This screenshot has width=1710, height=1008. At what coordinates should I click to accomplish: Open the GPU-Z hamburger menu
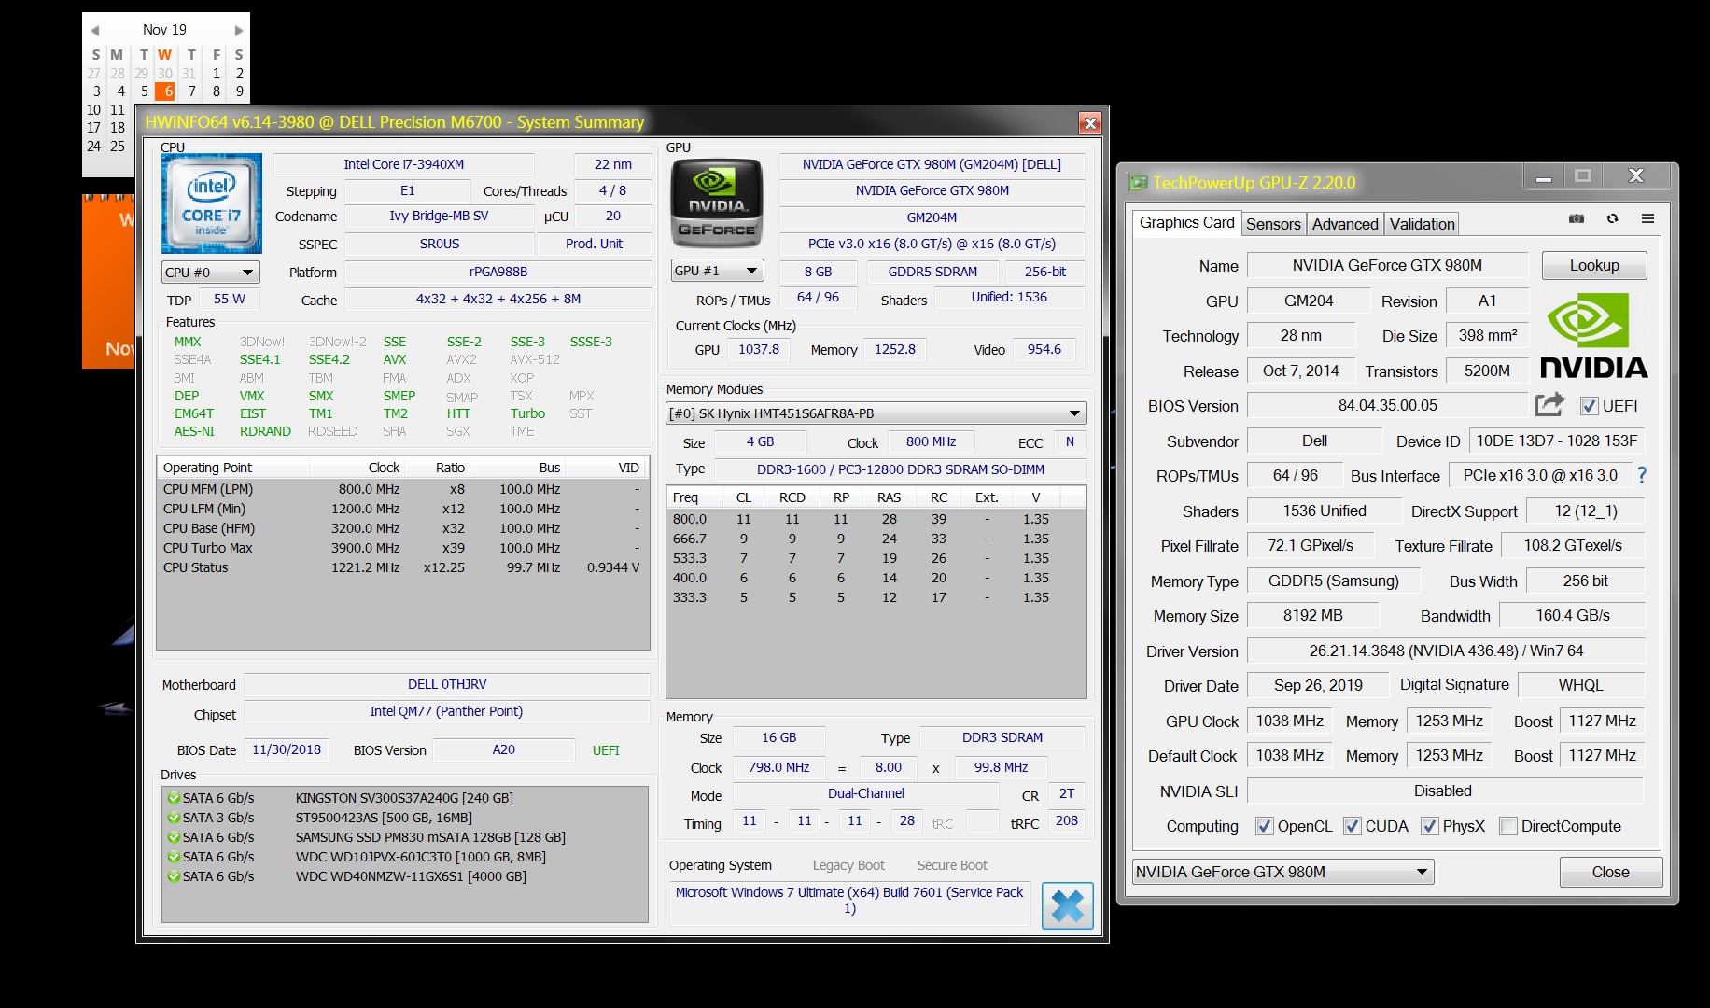[x=1647, y=218]
